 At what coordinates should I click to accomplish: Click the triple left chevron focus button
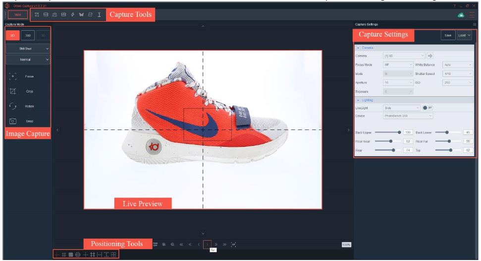pos(181,245)
